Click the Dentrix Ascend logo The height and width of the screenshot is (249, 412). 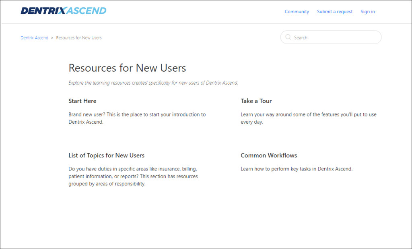tap(64, 11)
